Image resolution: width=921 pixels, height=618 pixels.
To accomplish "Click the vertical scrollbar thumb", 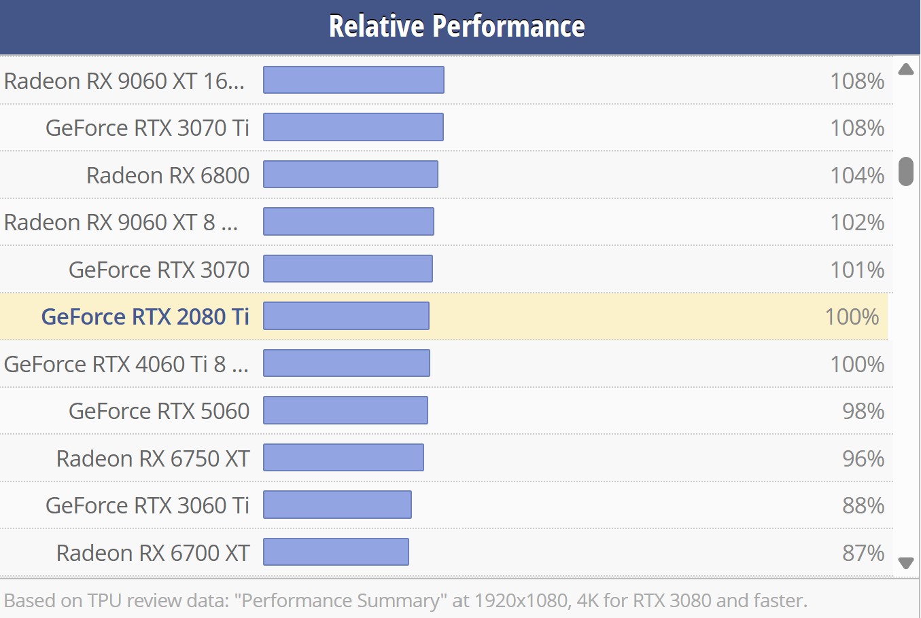I will [x=905, y=171].
